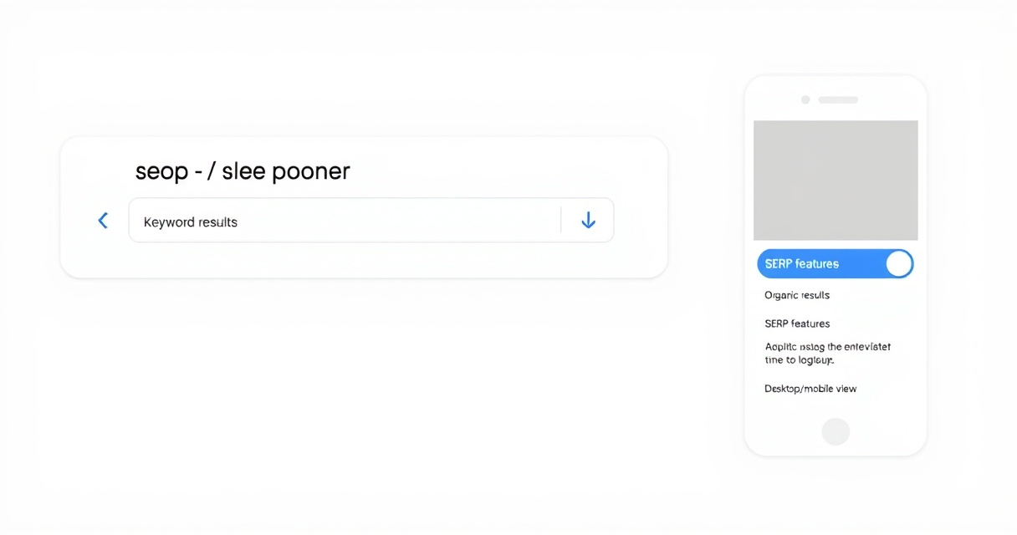Click the phone's speaker bar

[838, 99]
